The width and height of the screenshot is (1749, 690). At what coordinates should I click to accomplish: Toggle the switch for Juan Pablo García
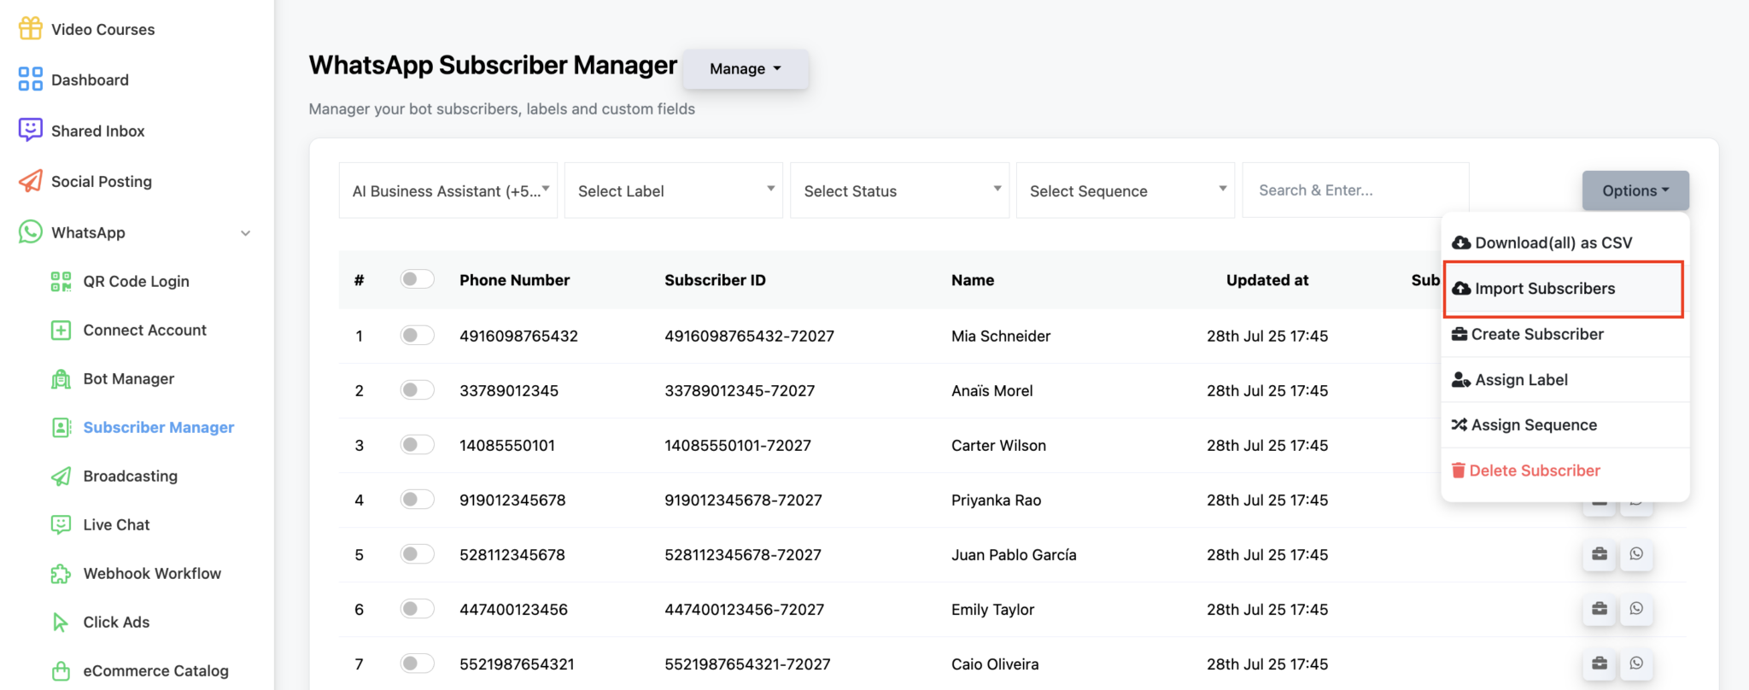[417, 553]
